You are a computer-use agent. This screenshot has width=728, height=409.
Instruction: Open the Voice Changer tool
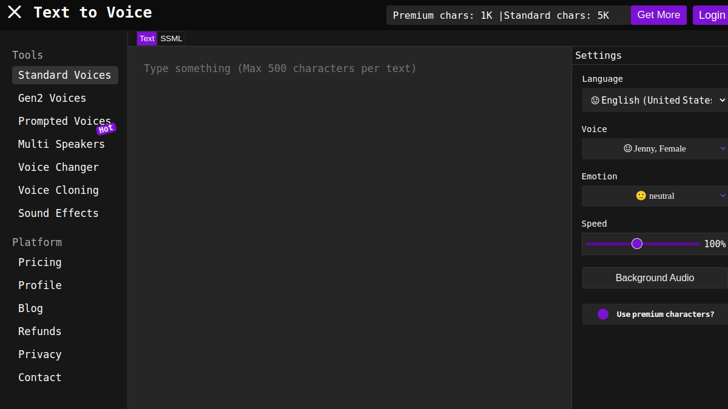coord(58,167)
